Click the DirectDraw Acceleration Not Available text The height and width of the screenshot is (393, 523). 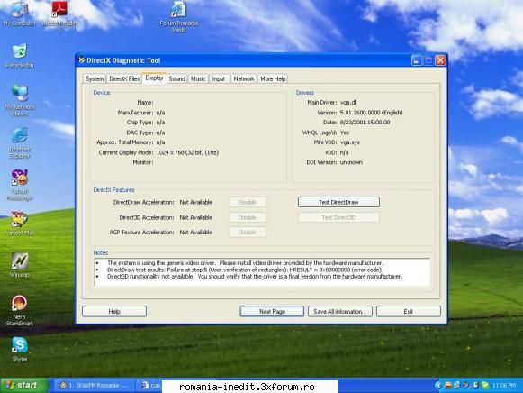coord(196,202)
